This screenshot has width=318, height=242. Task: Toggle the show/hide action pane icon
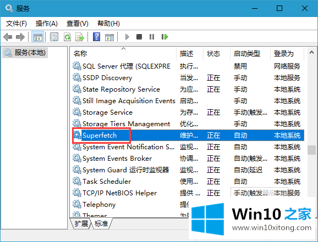(109, 37)
